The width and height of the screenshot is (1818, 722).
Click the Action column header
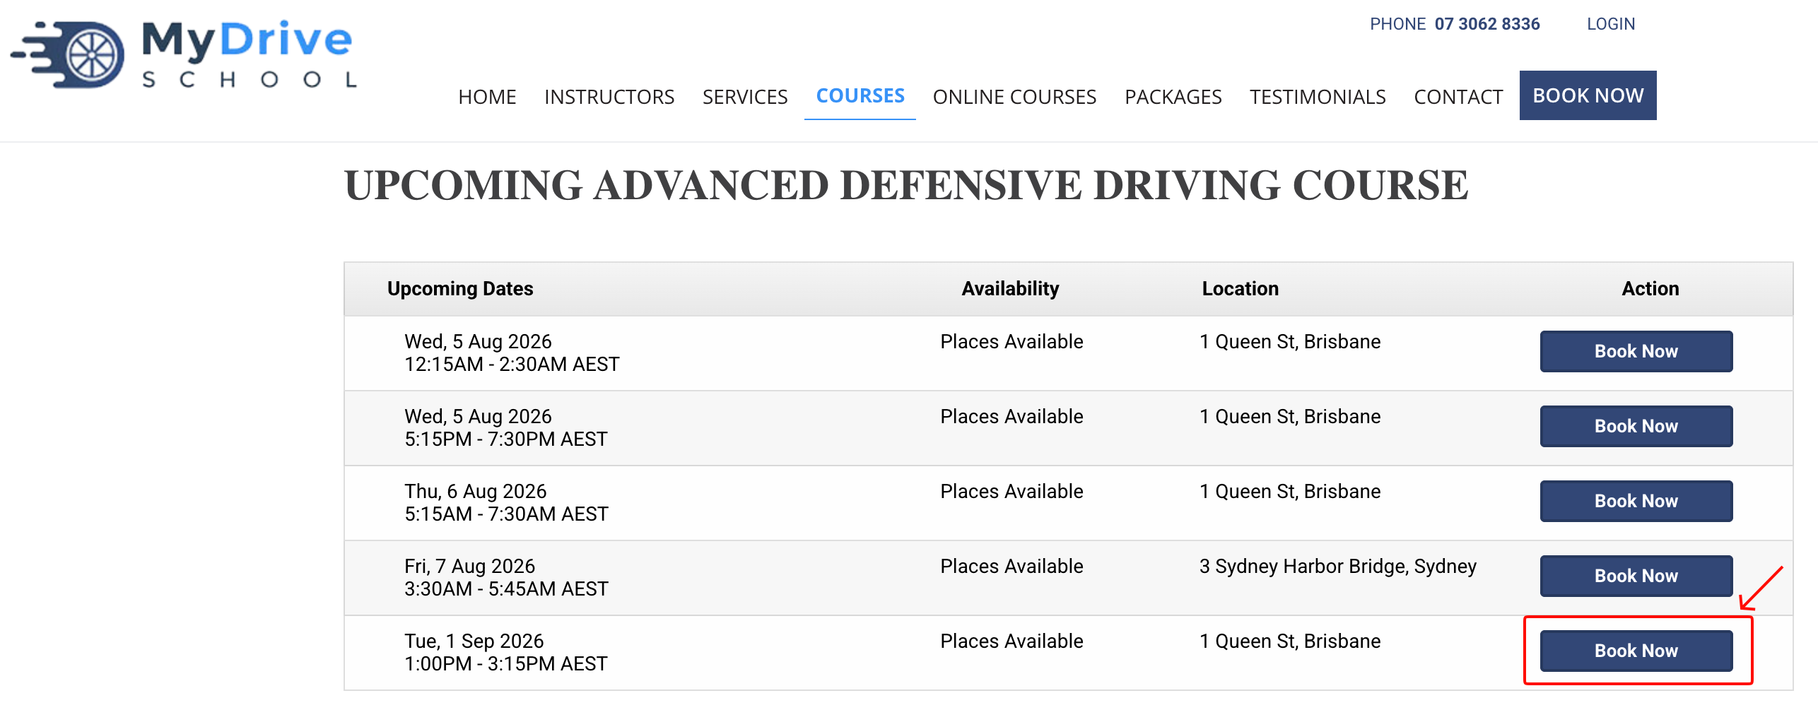1650,289
